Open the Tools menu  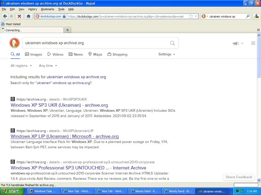(x=61, y=9)
